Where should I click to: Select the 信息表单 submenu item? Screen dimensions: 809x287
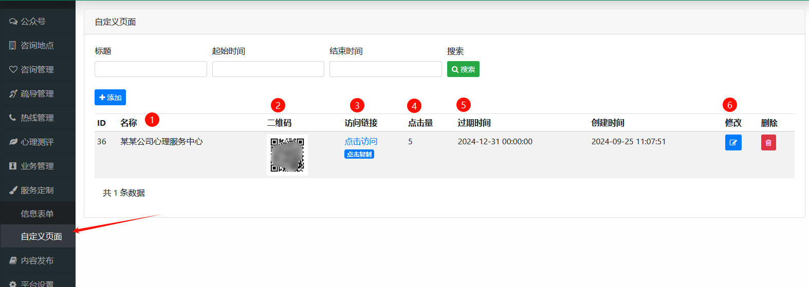coord(38,214)
